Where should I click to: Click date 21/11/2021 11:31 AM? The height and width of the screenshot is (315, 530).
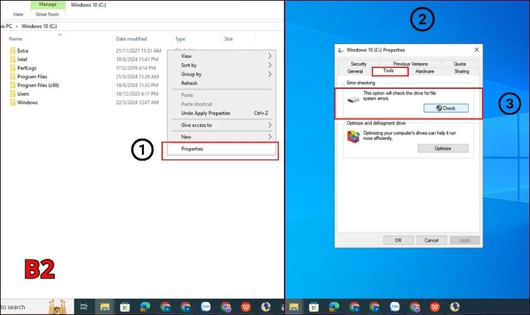coord(138,50)
